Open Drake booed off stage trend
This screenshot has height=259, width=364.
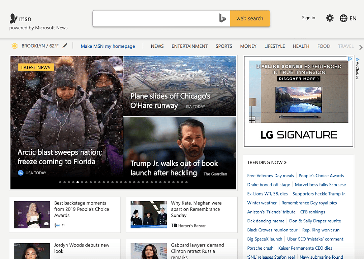[x=269, y=185]
